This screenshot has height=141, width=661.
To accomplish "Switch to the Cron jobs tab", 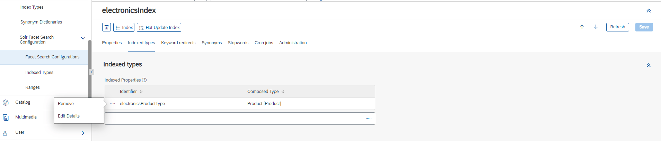I will pos(264,43).
